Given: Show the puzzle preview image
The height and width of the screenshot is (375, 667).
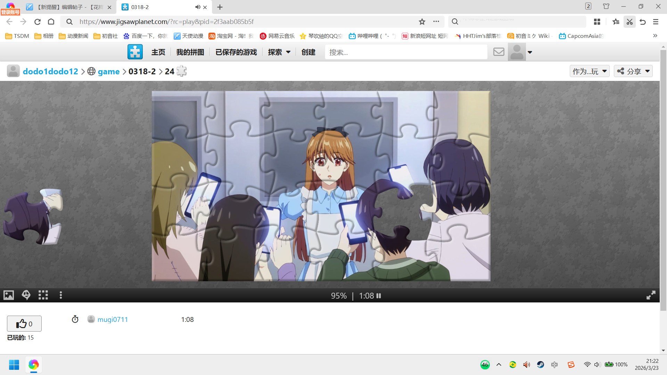Looking at the screenshot, I should (x=9, y=295).
